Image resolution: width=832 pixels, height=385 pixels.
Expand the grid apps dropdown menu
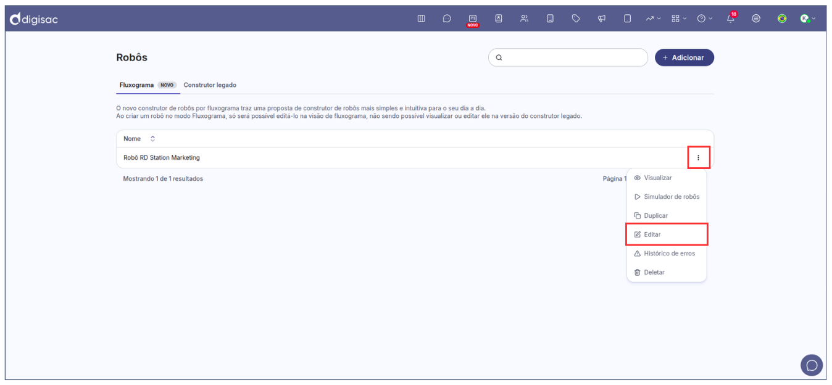pos(679,19)
